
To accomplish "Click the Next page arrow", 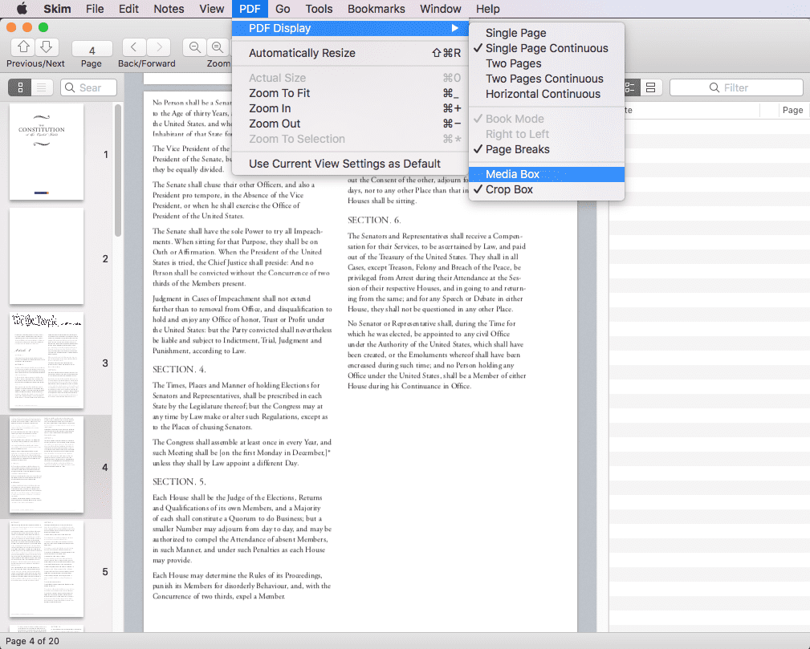I will (46, 48).
